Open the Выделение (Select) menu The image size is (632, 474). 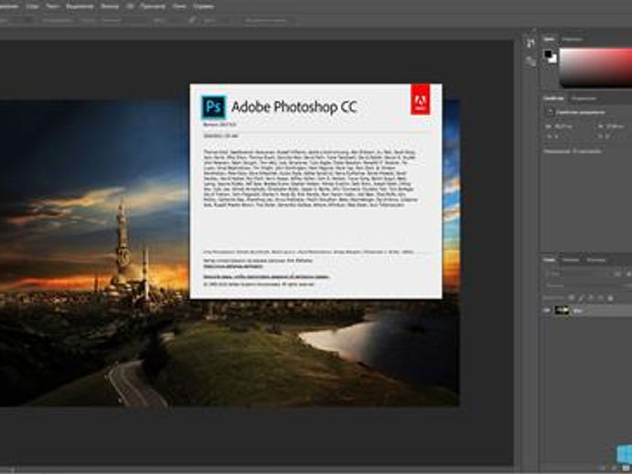(x=80, y=6)
